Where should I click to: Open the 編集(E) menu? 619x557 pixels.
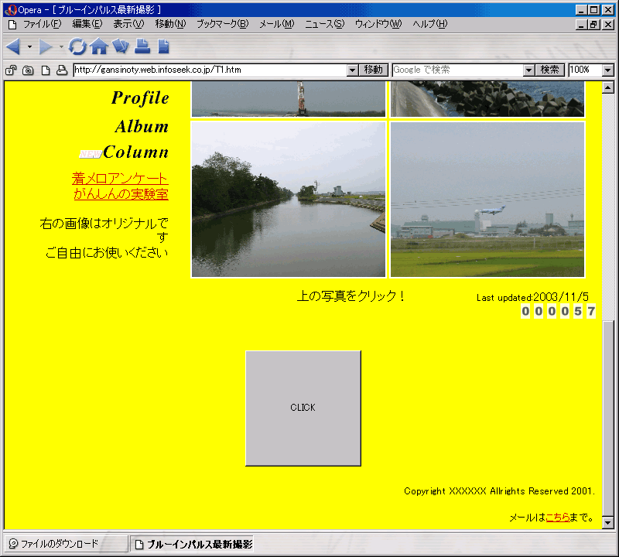[87, 24]
